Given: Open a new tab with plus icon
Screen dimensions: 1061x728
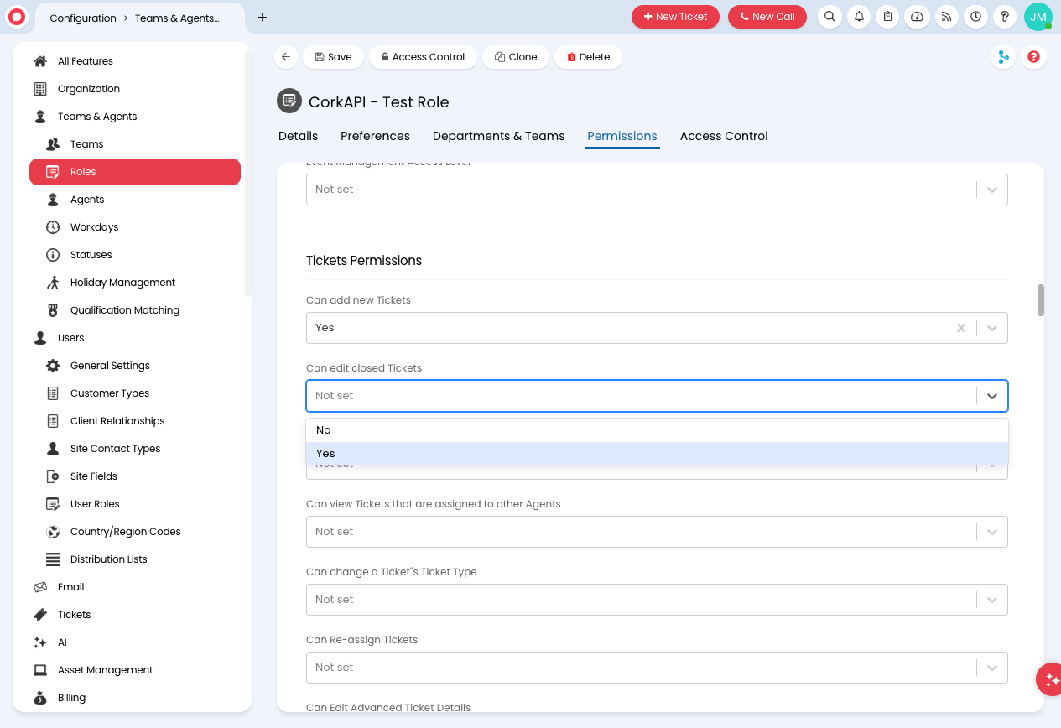Looking at the screenshot, I should (x=263, y=17).
